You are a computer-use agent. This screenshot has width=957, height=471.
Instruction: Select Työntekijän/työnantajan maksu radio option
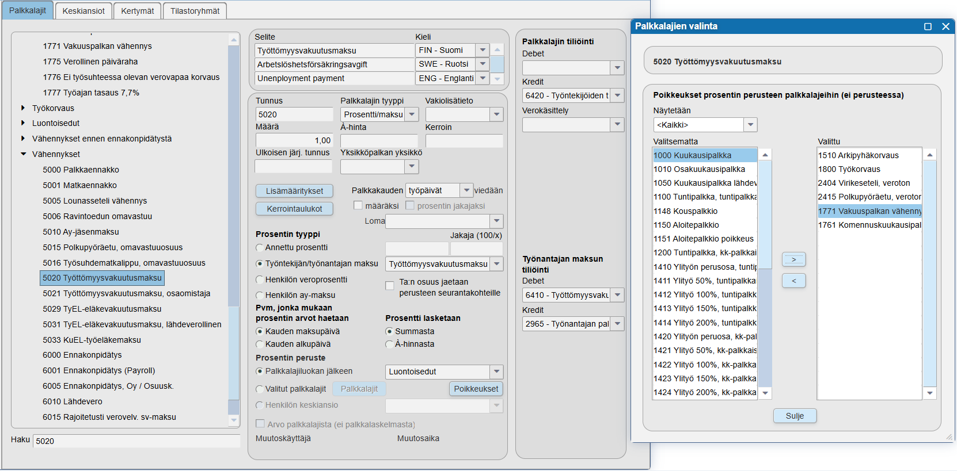(x=260, y=263)
